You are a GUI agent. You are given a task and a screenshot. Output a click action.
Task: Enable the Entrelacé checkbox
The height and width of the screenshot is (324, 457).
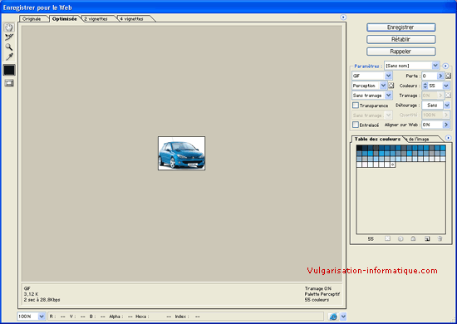(x=356, y=125)
